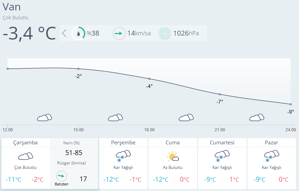Select the Perşembe forecast card

pyautogui.click(x=123, y=163)
